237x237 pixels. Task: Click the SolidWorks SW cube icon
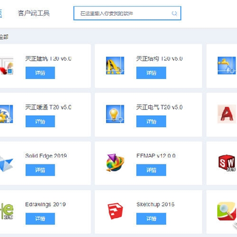(x=227, y=163)
